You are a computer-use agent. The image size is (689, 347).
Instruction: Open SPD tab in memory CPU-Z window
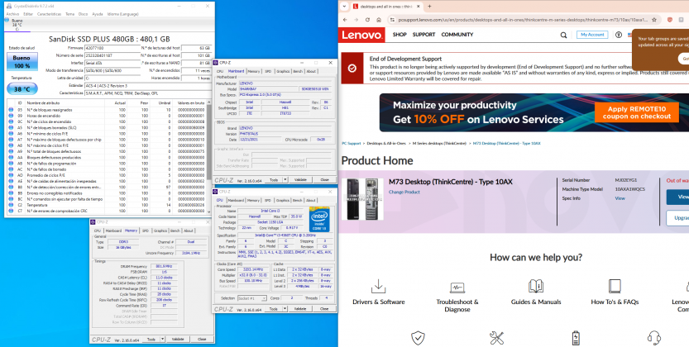click(146, 231)
